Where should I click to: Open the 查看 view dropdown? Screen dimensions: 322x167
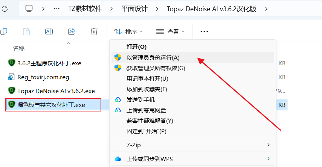click(x=170, y=32)
